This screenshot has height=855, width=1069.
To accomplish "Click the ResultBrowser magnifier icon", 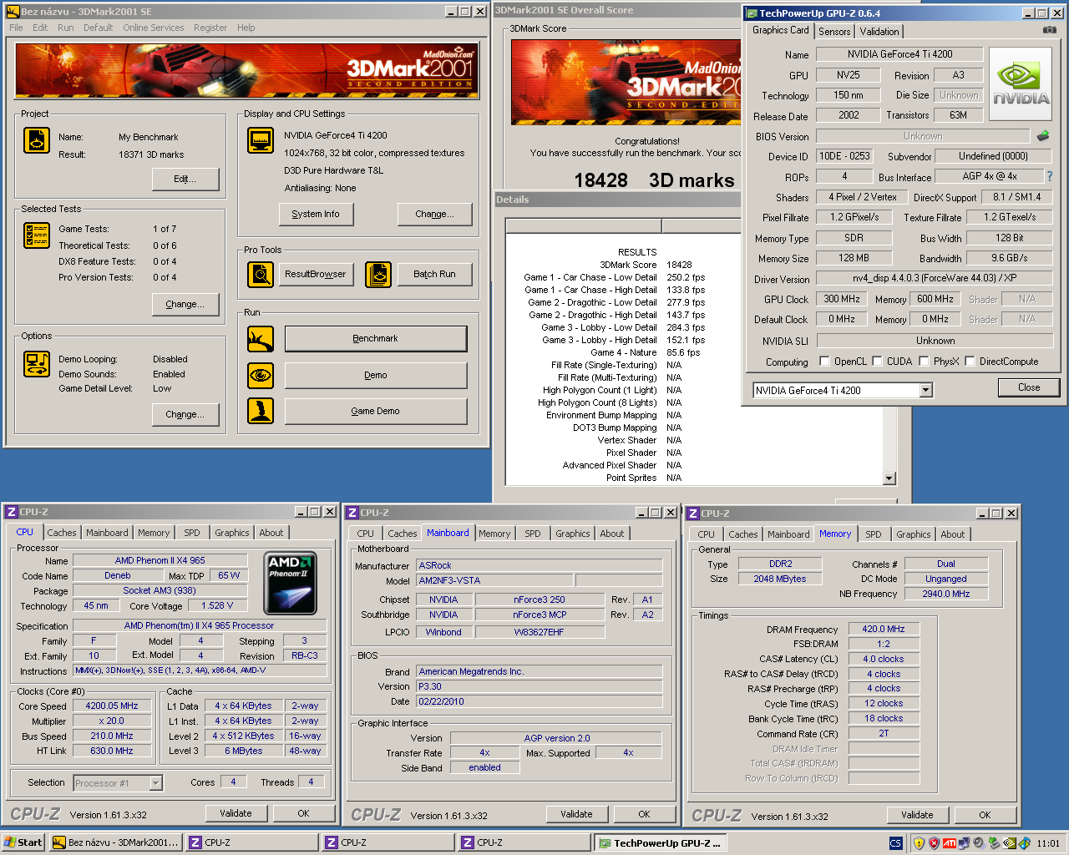I will (261, 274).
